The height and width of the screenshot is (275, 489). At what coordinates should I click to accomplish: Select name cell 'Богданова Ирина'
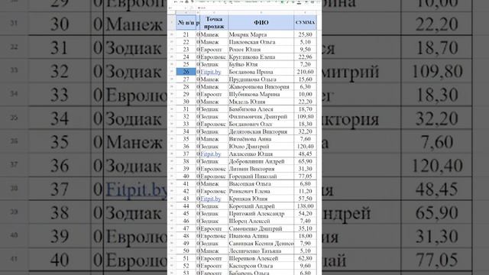(261, 72)
